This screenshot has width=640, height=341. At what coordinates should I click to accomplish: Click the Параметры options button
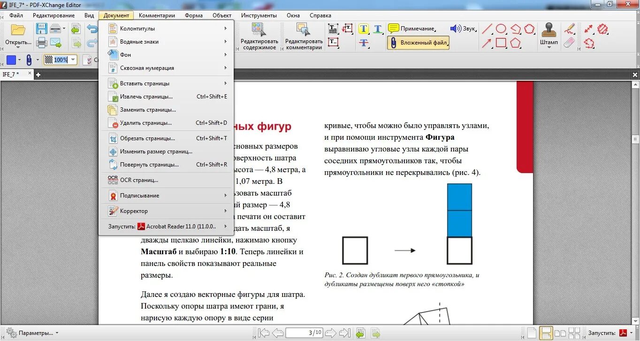tap(32, 333)
